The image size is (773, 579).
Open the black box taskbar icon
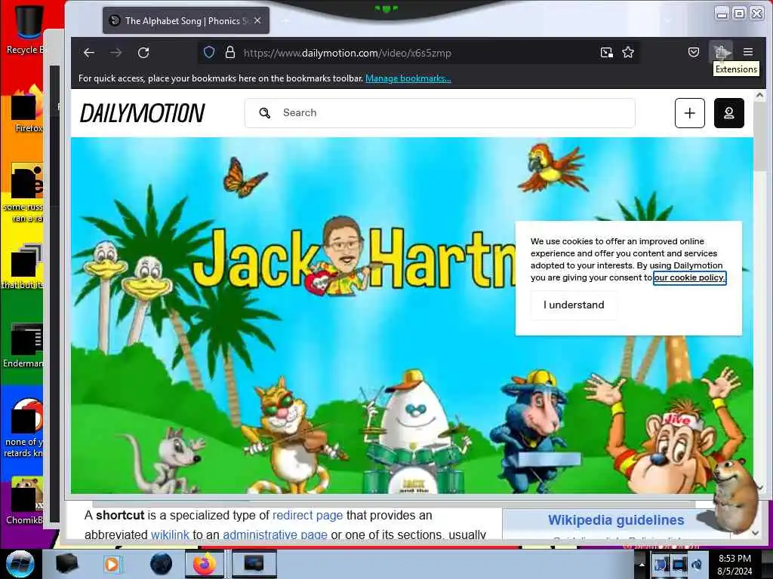point(67,564)
